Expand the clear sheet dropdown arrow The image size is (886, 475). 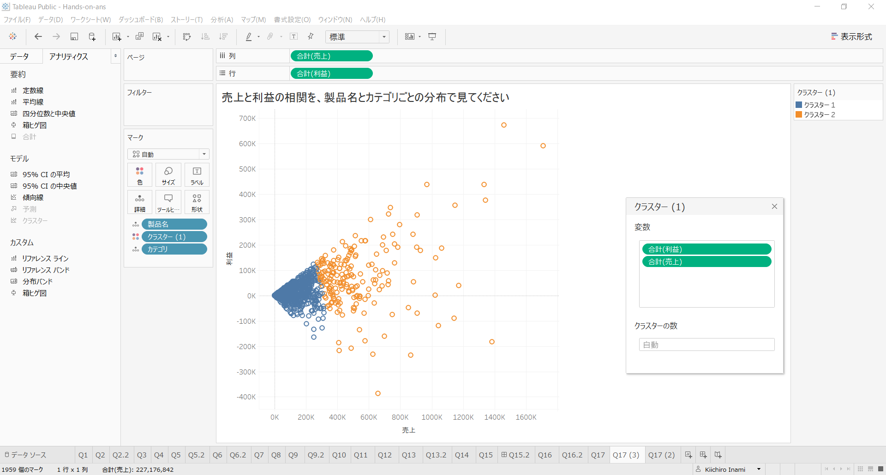pos(168,37)
